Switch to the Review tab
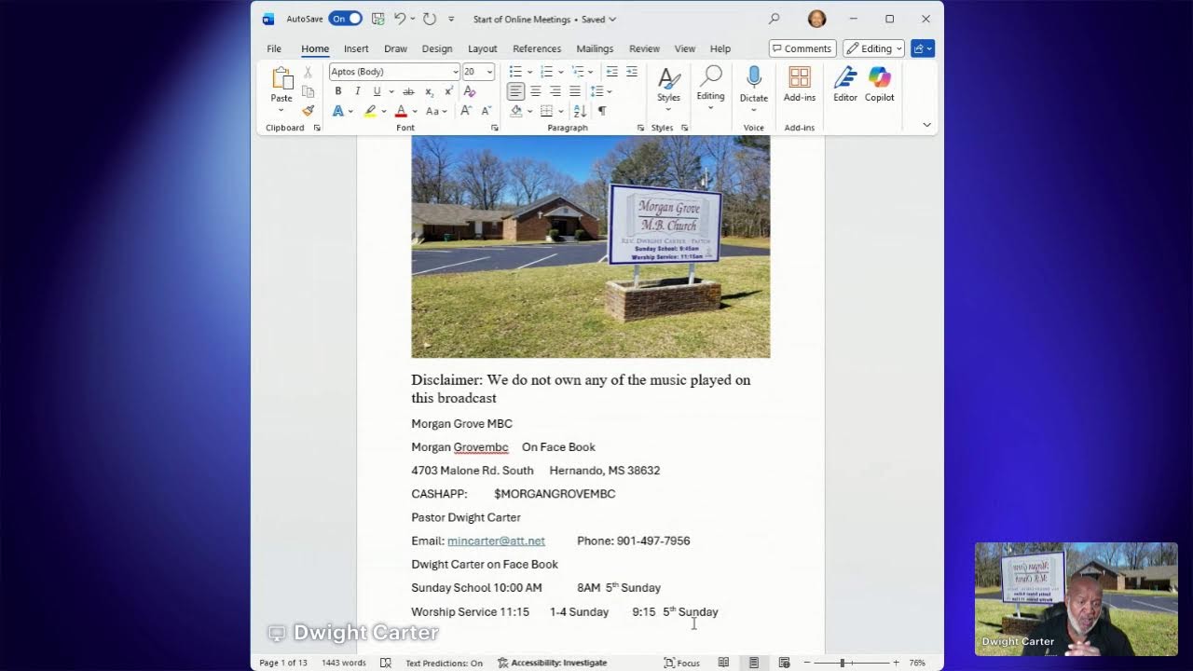The height and width of the screenshot is (671, 1193). 644,48
